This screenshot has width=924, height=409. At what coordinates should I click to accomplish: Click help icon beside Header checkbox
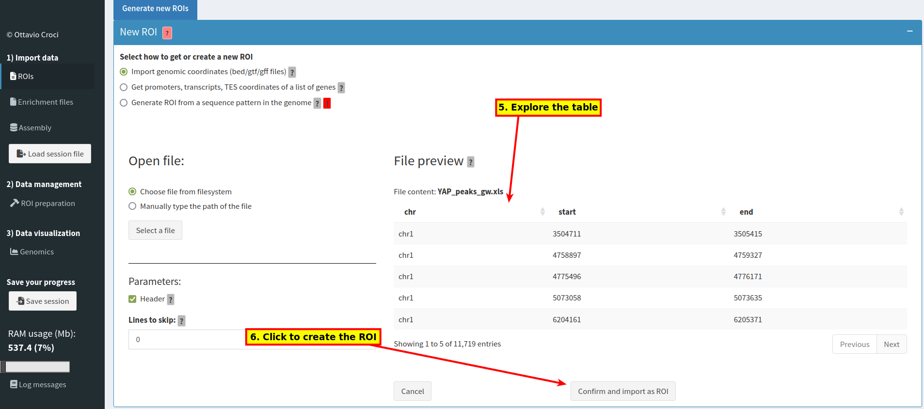[x=171, y=299]
